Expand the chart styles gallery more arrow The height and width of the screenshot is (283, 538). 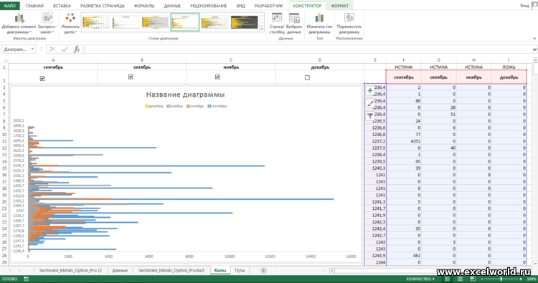point(262,29)
